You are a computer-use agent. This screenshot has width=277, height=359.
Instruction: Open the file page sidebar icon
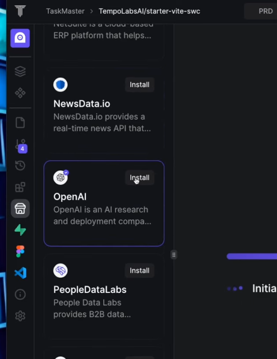[20, 122]
